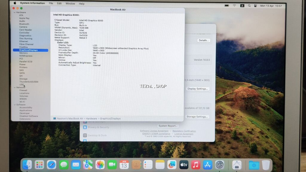Open Spotlight search in menu bar

[249, 6]
